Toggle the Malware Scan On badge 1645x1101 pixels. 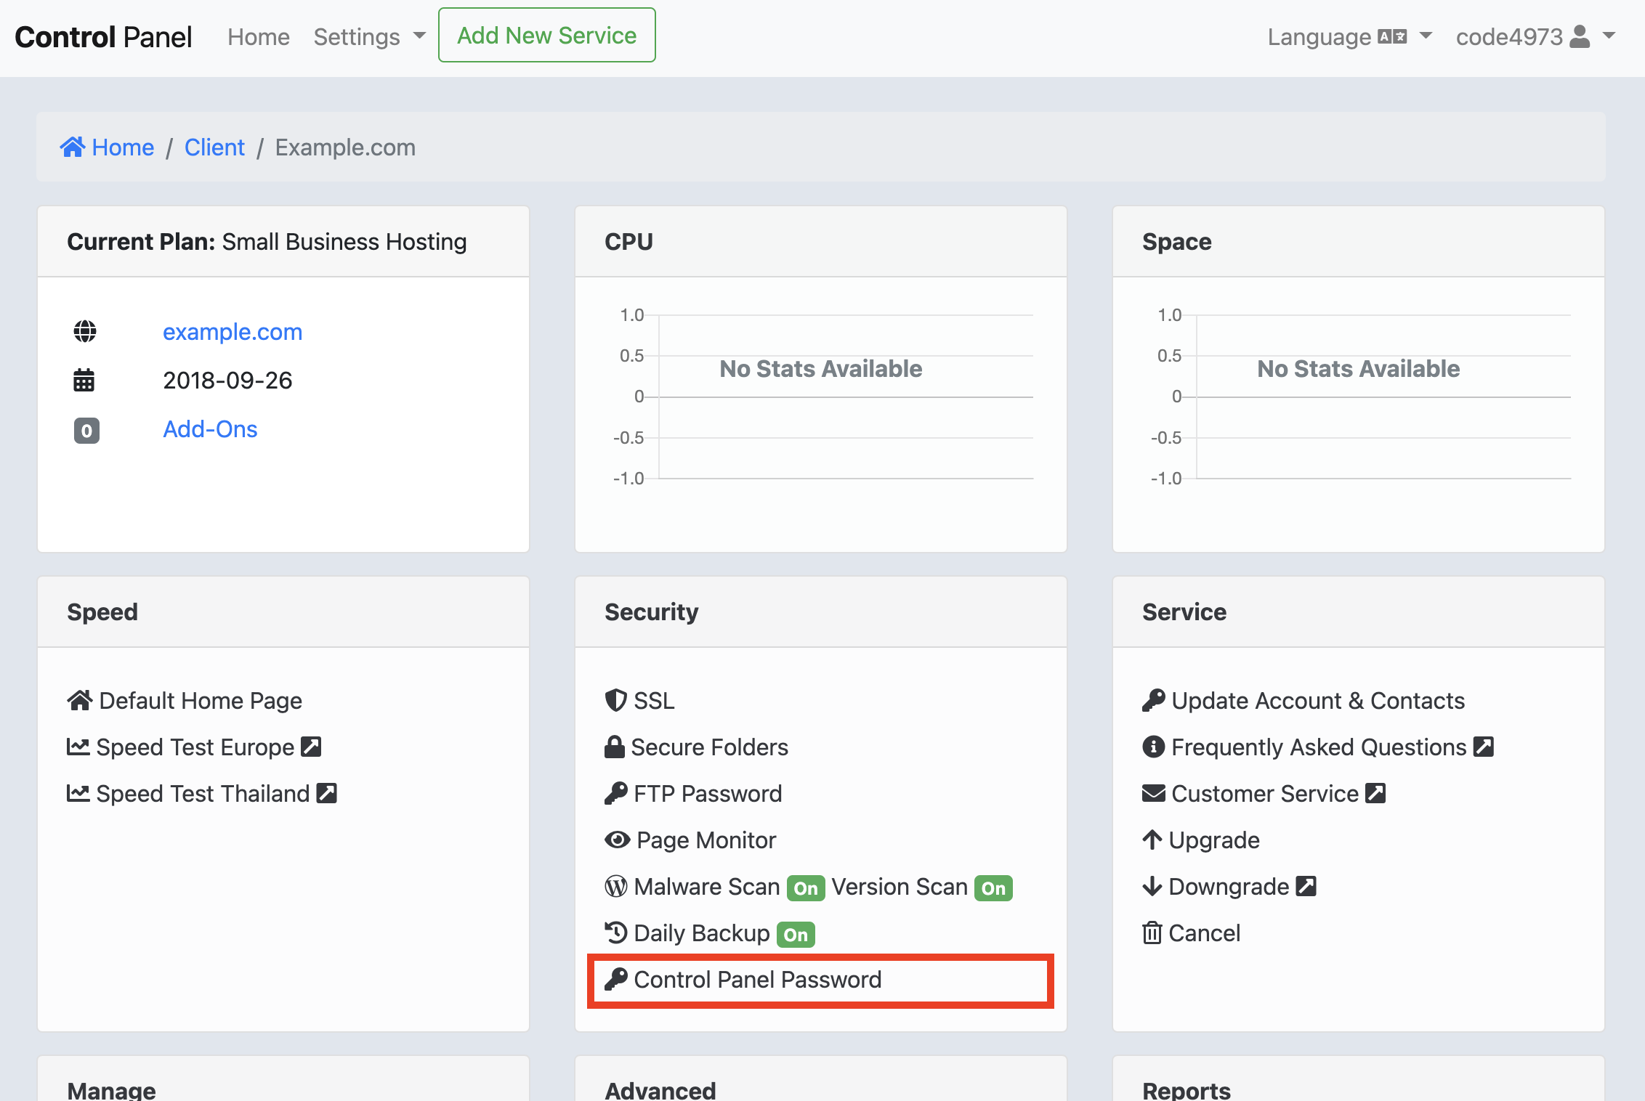pos(806,888)
